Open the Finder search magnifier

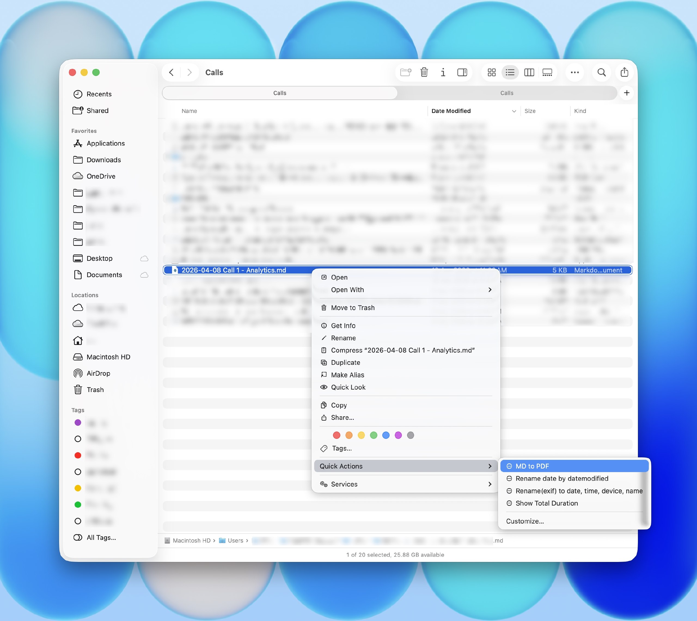tap(602, 72)
